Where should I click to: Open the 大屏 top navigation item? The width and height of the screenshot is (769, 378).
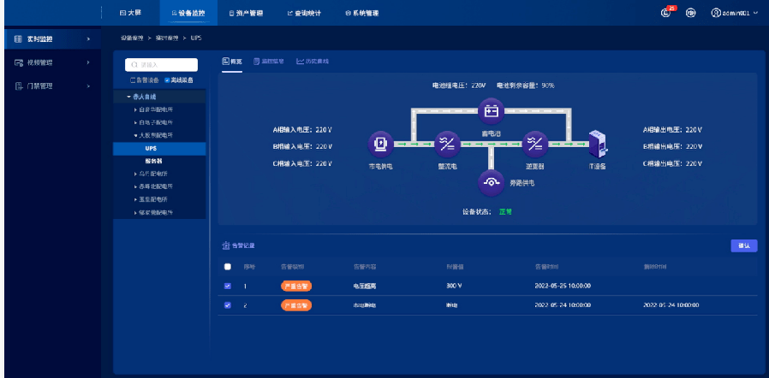coord(130,13)
